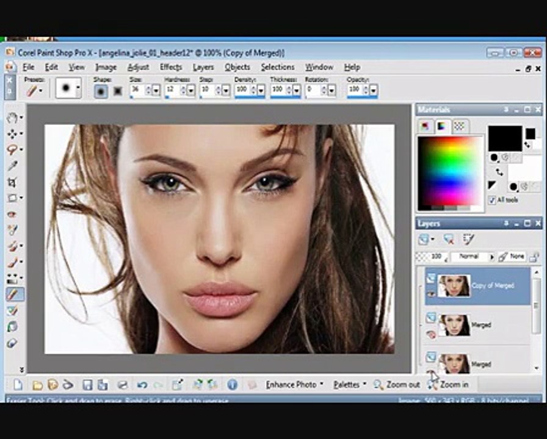
Task: Select the Paint Brush tool
Action: (13, 246)
